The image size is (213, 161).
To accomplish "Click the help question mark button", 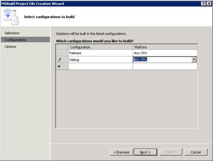I will point(203,3).
